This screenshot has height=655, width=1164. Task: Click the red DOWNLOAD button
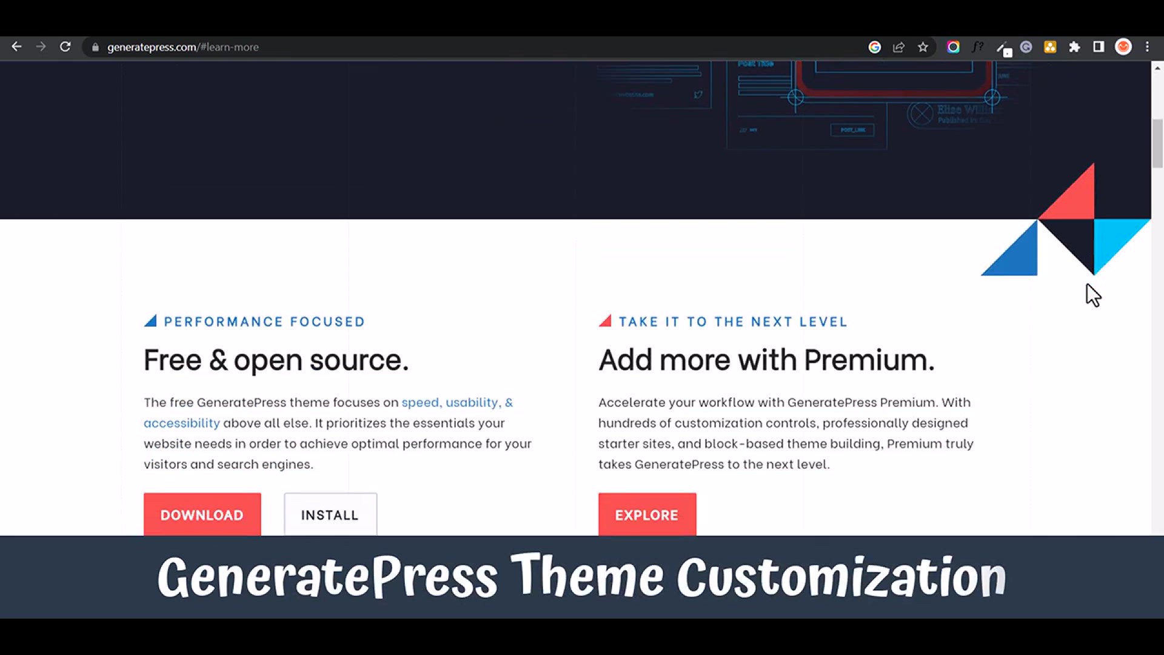pyautogui.click(x=202, y=514)
